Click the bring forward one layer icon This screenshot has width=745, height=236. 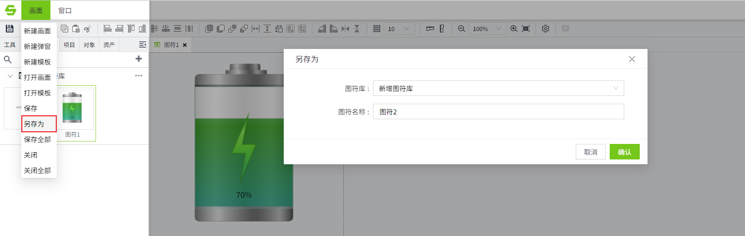coord(232,29)
